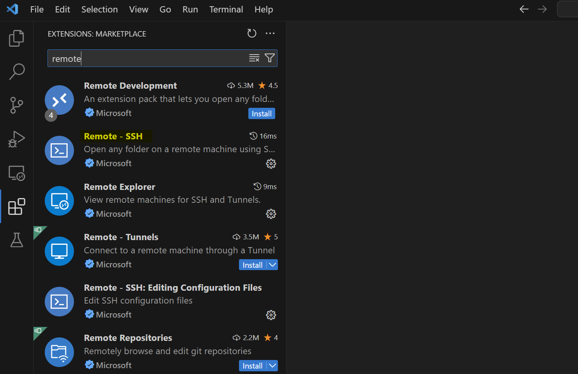The width and height of the screenshot is (578, 374).
Task: Click the Remote Development extension icon
Action: 59,100
